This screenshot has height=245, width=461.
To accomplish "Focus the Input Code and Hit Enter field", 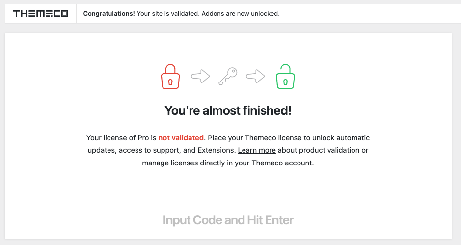I will (x=228, y=220).
